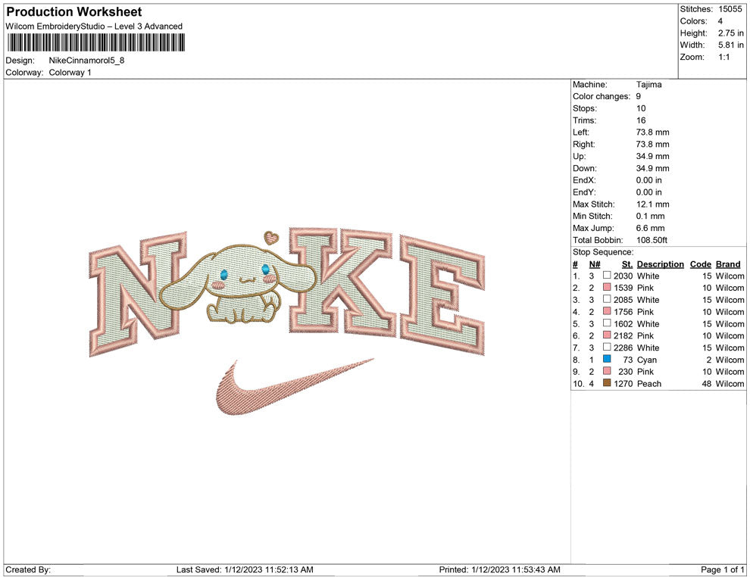Click the Color changes value '9'
Screen dimensions: 750x577
638,96
